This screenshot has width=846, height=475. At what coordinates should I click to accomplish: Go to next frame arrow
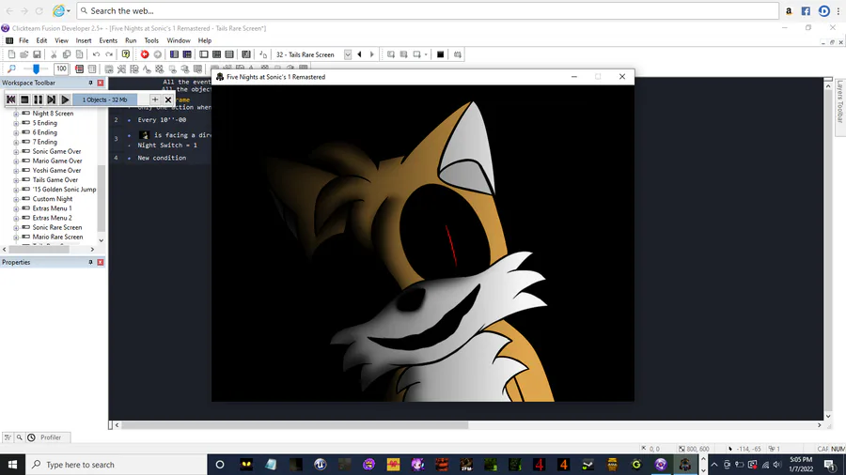(371, 54)
